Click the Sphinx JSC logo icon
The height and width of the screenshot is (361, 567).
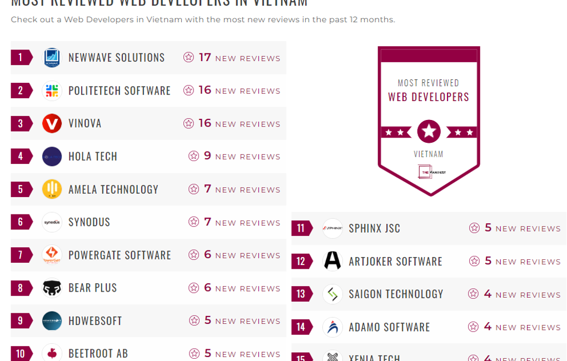point(332,228)
